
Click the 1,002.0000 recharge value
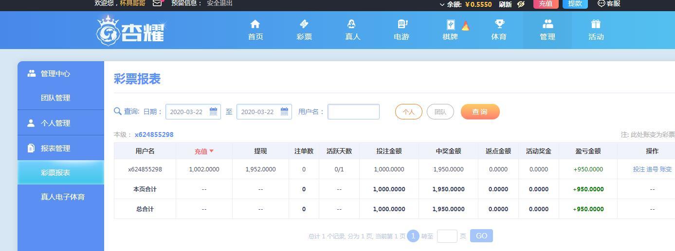click(204, 169)
